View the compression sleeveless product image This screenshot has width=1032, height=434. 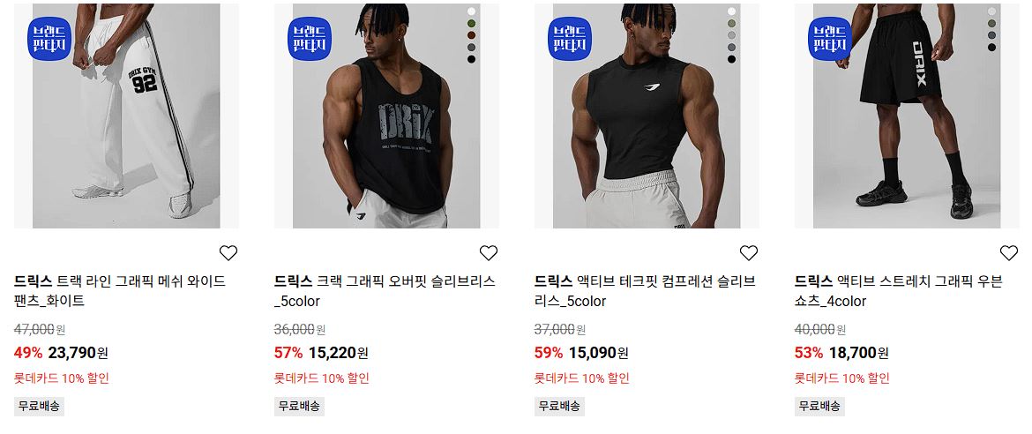[647, 116]
